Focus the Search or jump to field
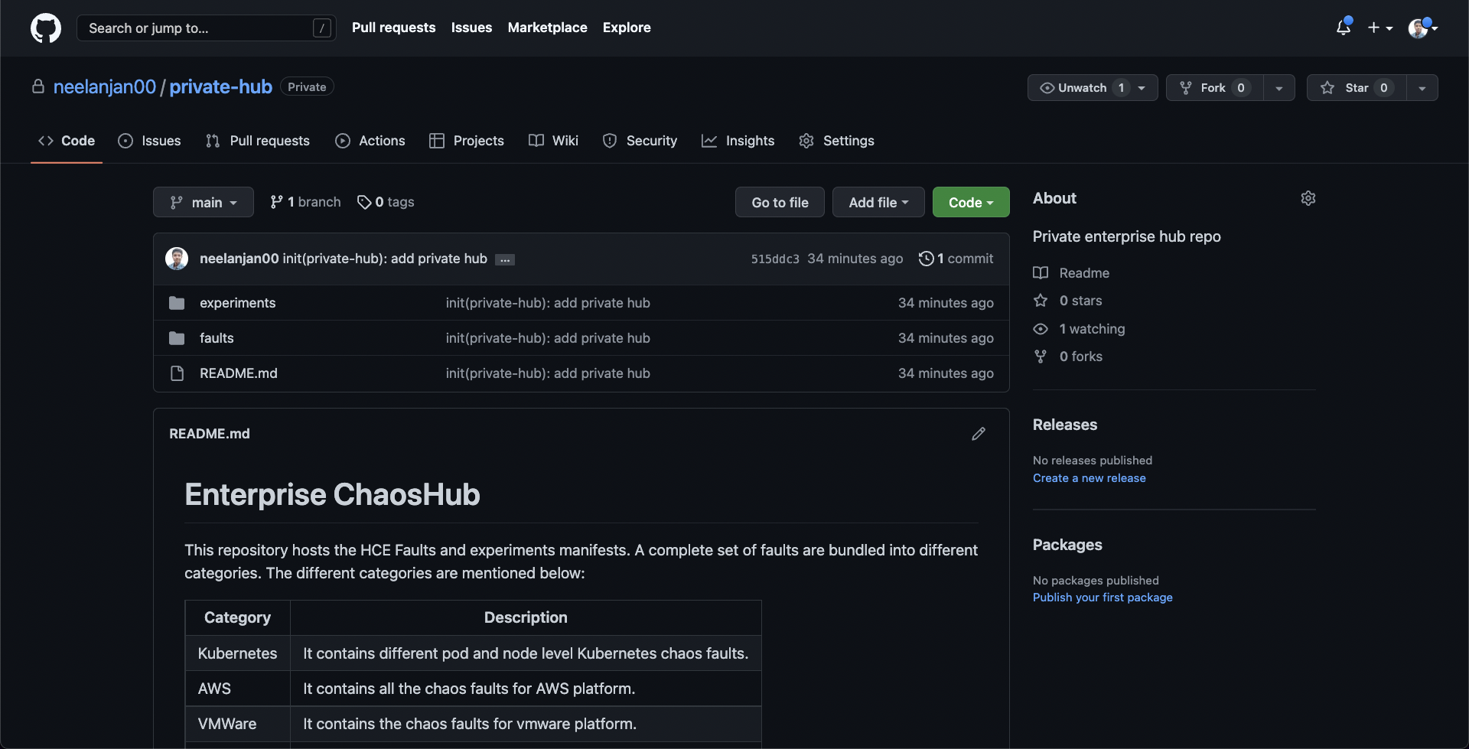Image resolution: width=1469 pixels, height=749 pixels. click(x=207, y=28)
